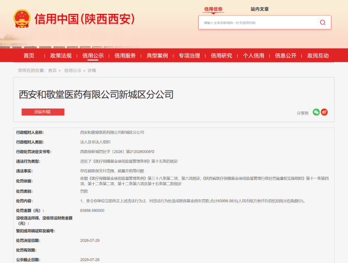Click the 违法事实 value text
This screenshot has width=348, height=263.
pyautogui.click(x=112, y=171)
